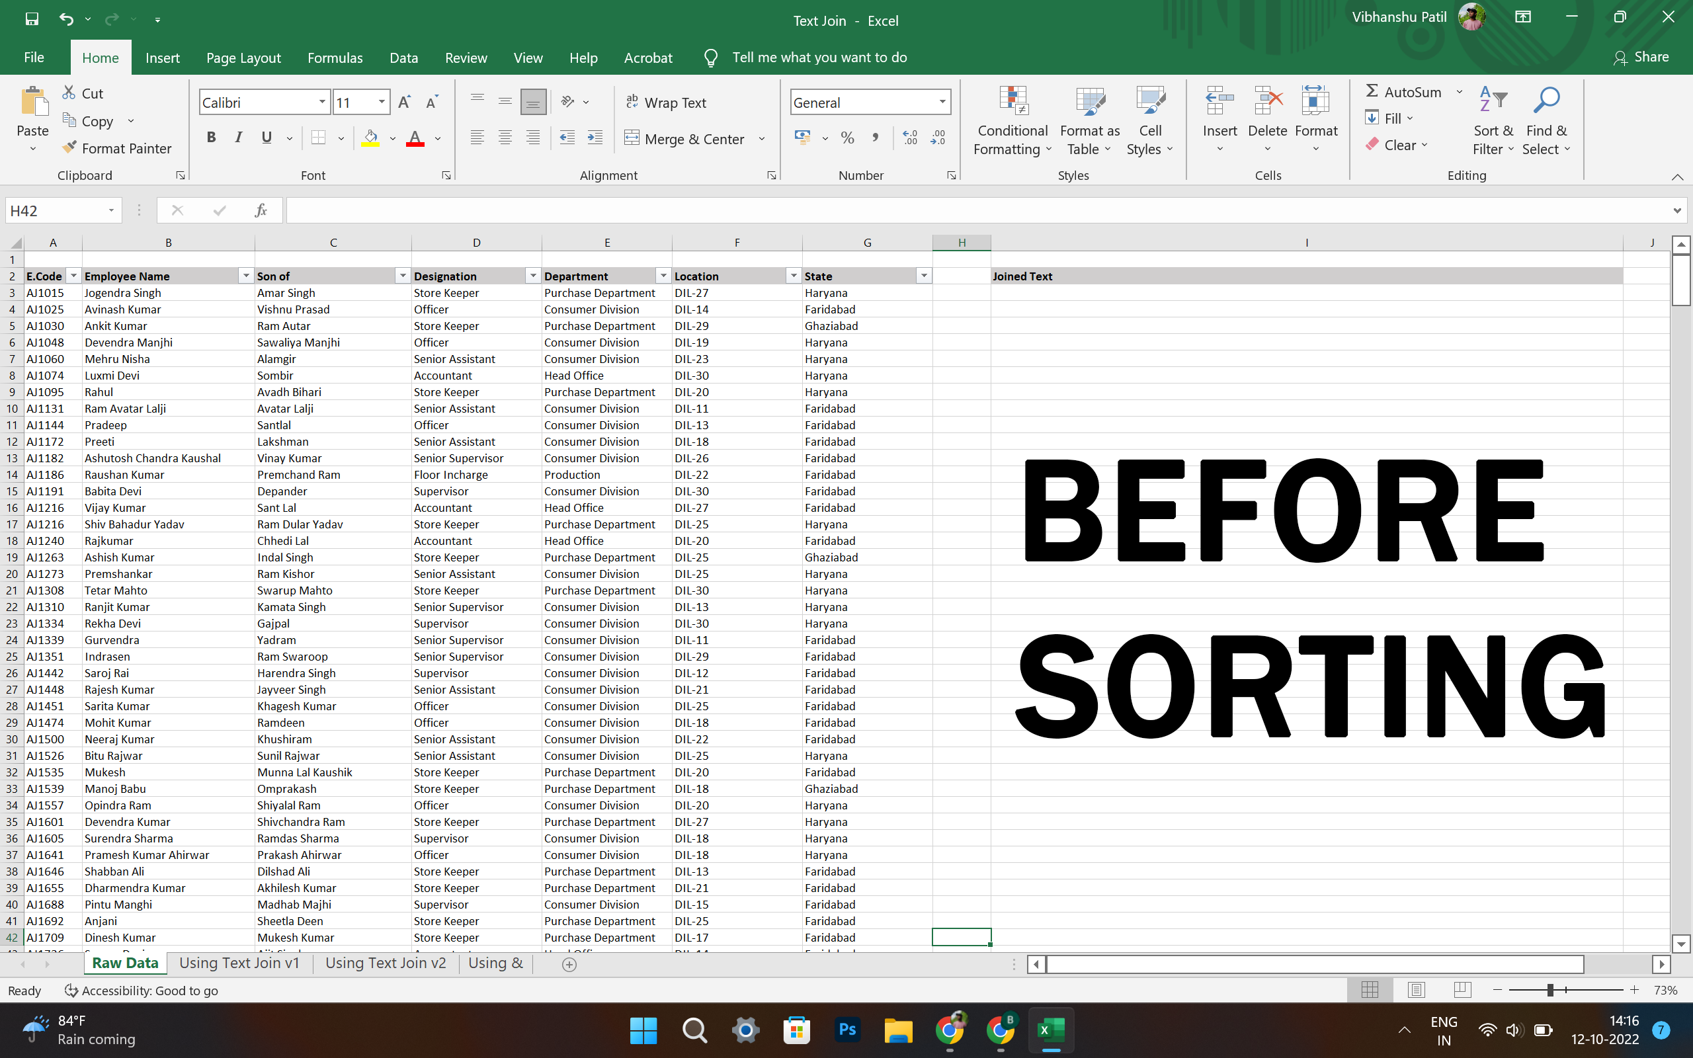Switch to the Formulas ribbon tab
Viewport: 1693px width, 1058px height.
tap(335, 58)
